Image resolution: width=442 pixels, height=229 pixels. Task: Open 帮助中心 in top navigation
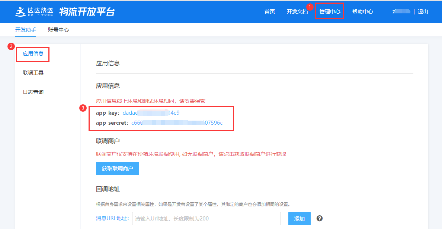pos(362,12)
